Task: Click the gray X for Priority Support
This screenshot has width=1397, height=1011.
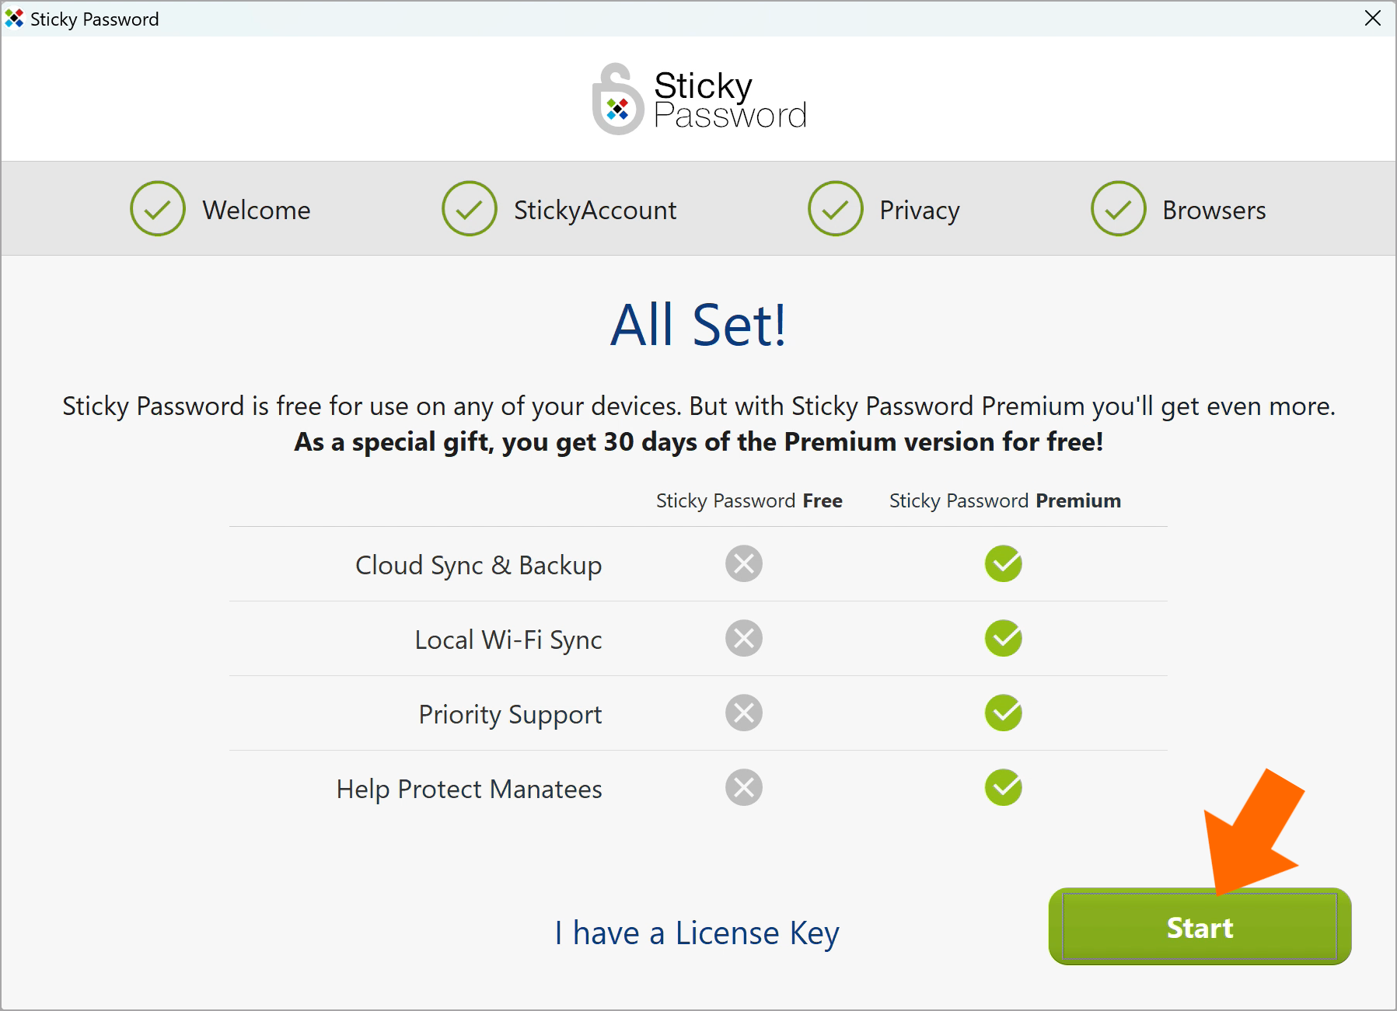Action: pos(744,713)
